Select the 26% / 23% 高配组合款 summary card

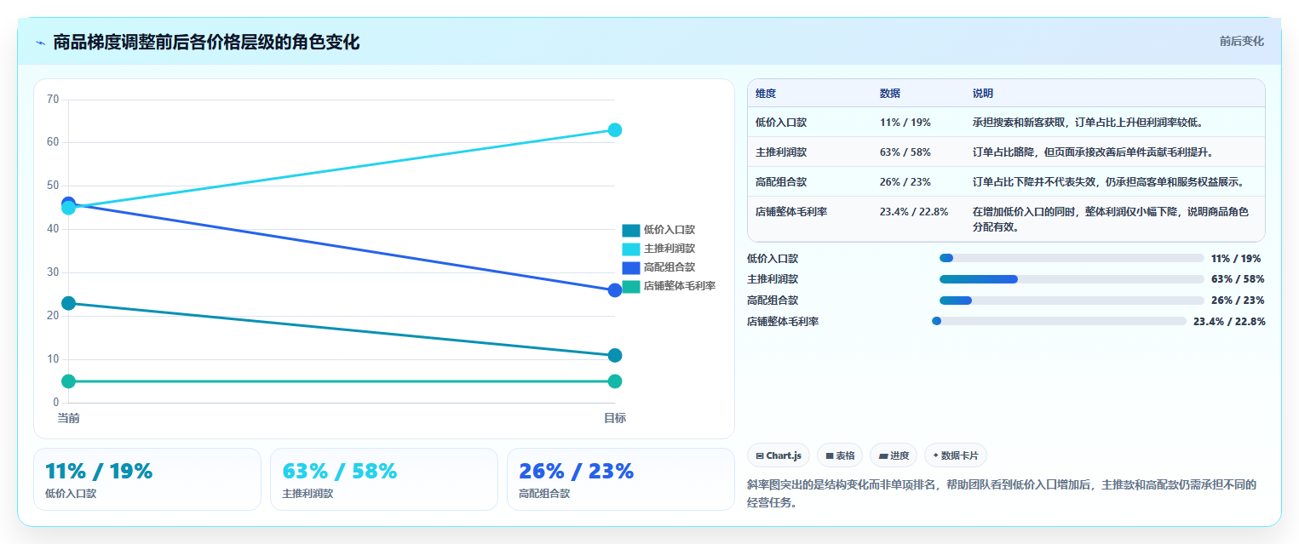(621, 479)
